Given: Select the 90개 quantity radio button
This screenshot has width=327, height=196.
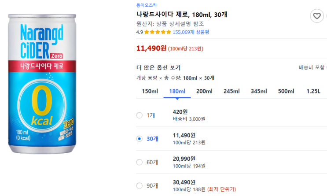Looking at the screenshot, I should coord(140,186).
